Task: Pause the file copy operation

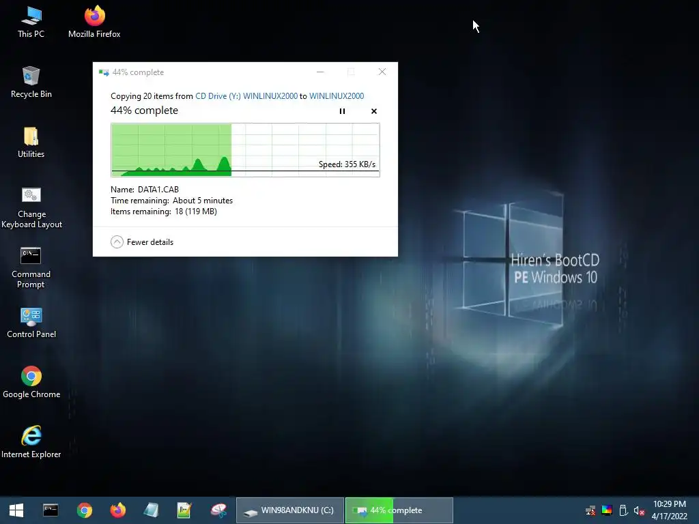Action: pyautogui.click(x=343, y=111)
